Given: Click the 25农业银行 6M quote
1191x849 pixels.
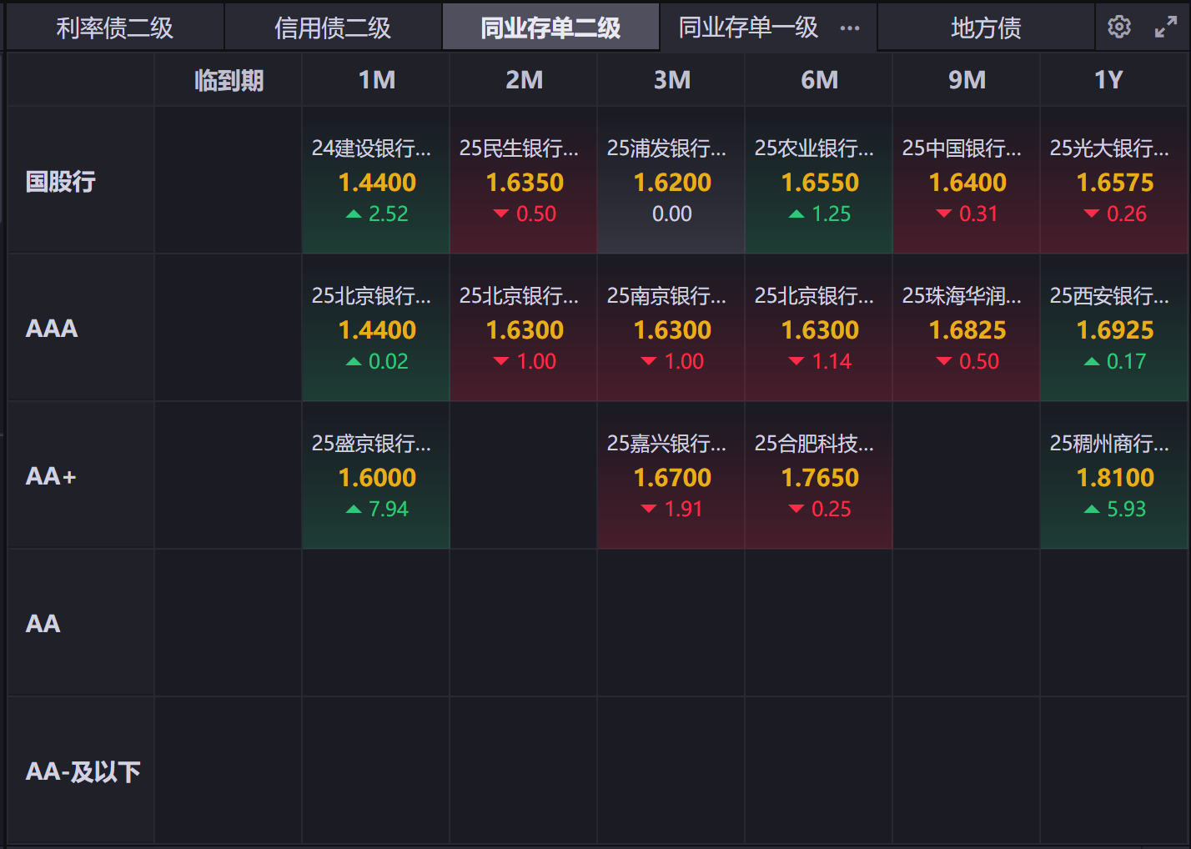Looking at the screenshot, I should coord(819,180).
